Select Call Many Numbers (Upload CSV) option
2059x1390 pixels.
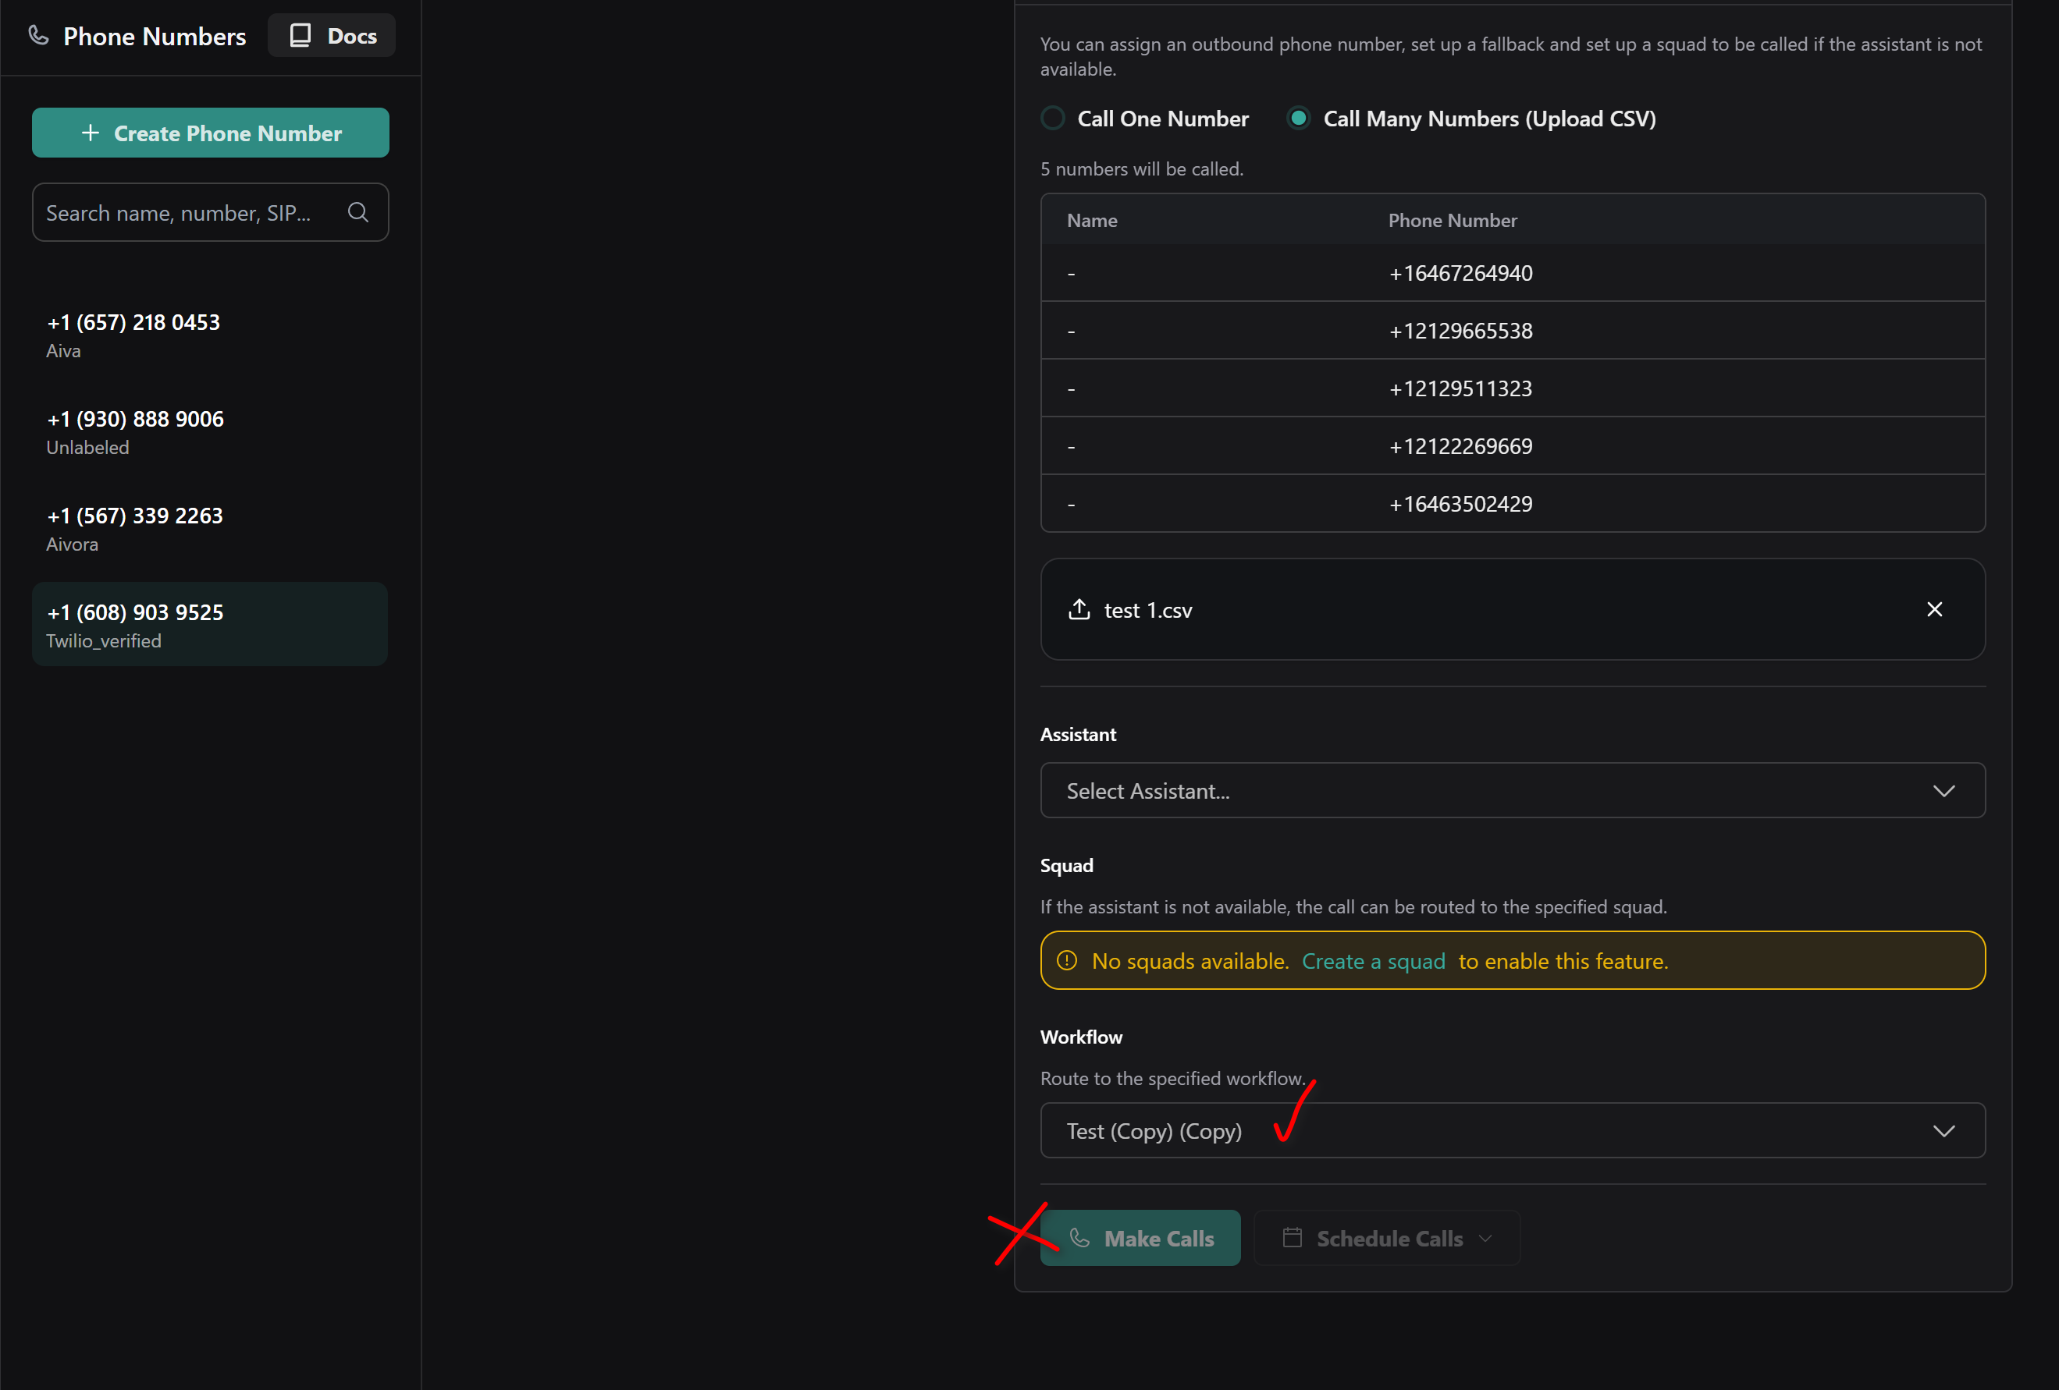(1298, 119)
